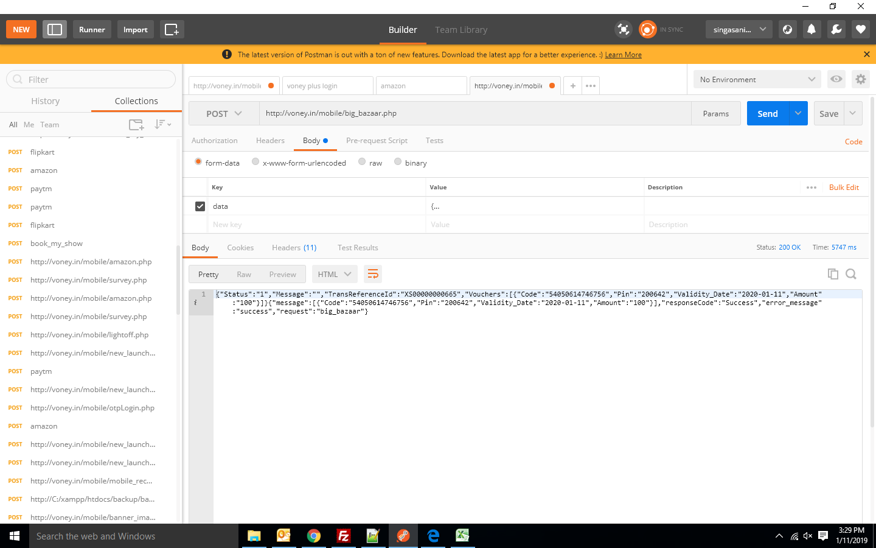This screenshot has height=548, width=876.
Task: Open the notifications bell icon
Action: click(812, 29)
